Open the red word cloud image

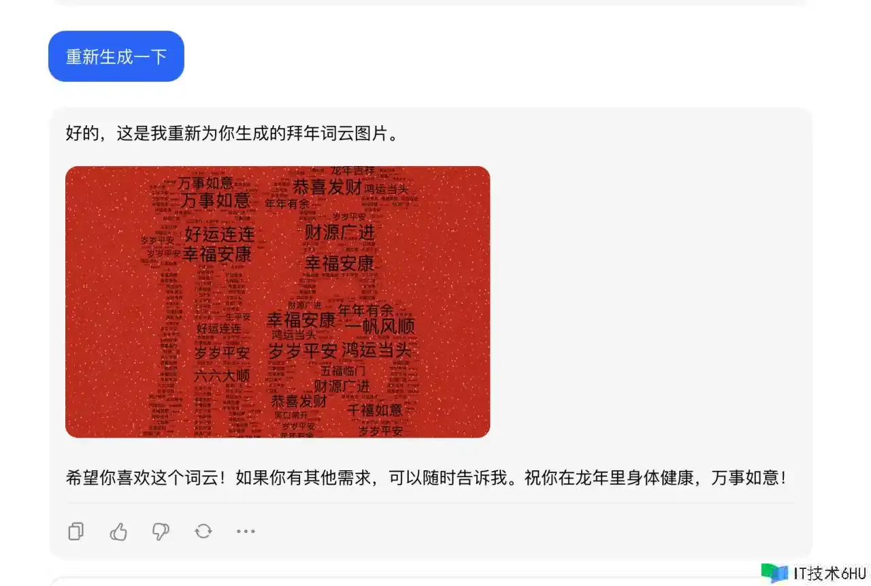point(278,302)
